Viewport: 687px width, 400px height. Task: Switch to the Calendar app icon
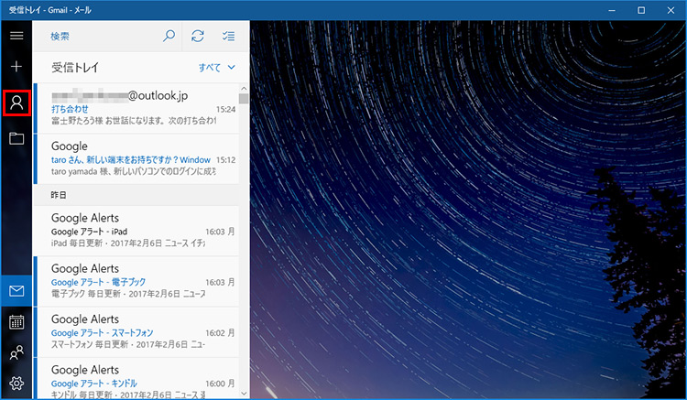click(16, 321)
